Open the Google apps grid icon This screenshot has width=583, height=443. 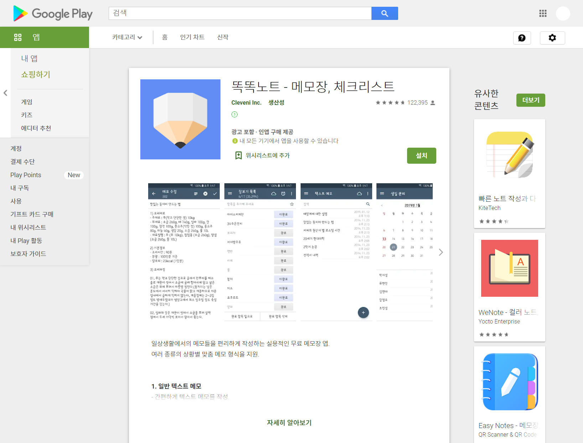[x=543, y=14]
